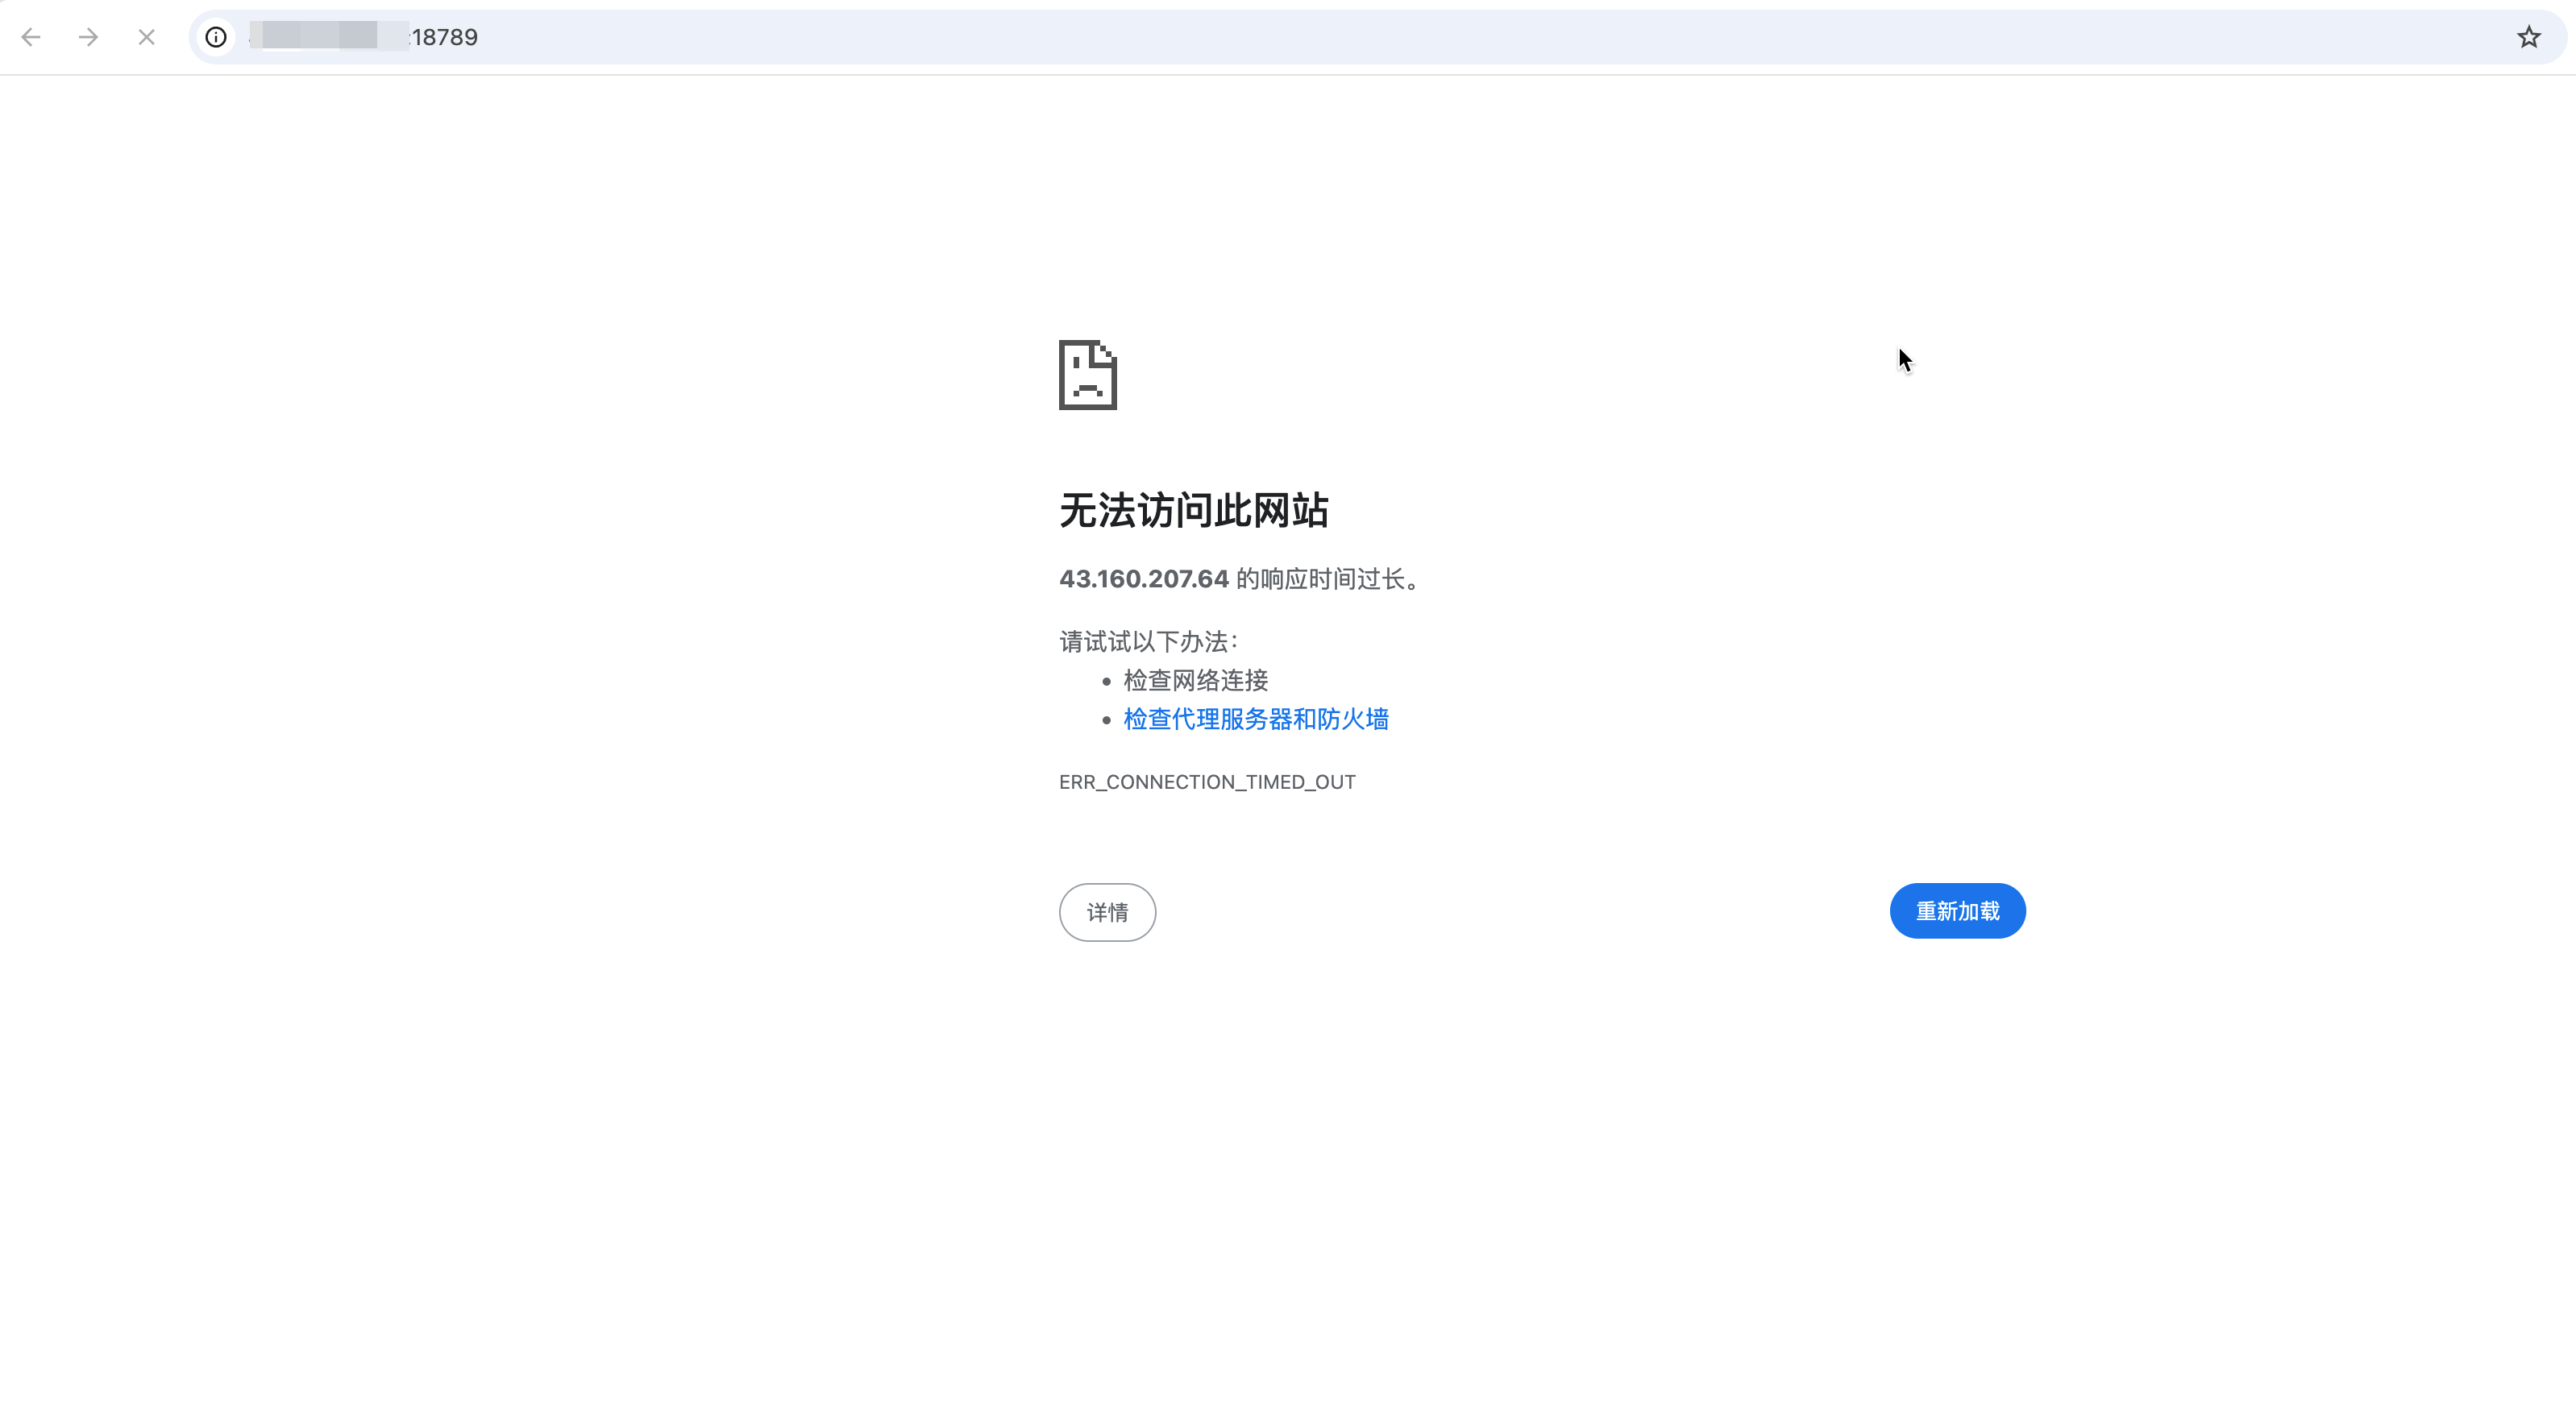Bookmark this page with the star icon
This screenshot has height=1410, width=2576.
2529,37
